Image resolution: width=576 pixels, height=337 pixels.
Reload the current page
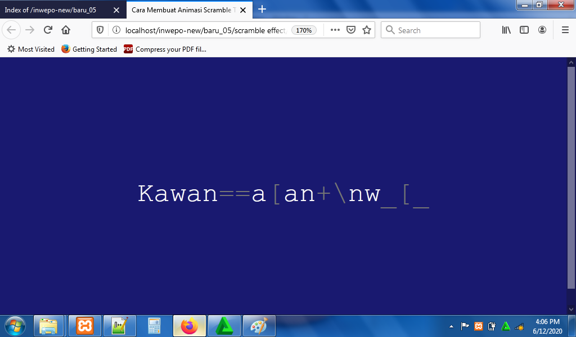point(48,30)
